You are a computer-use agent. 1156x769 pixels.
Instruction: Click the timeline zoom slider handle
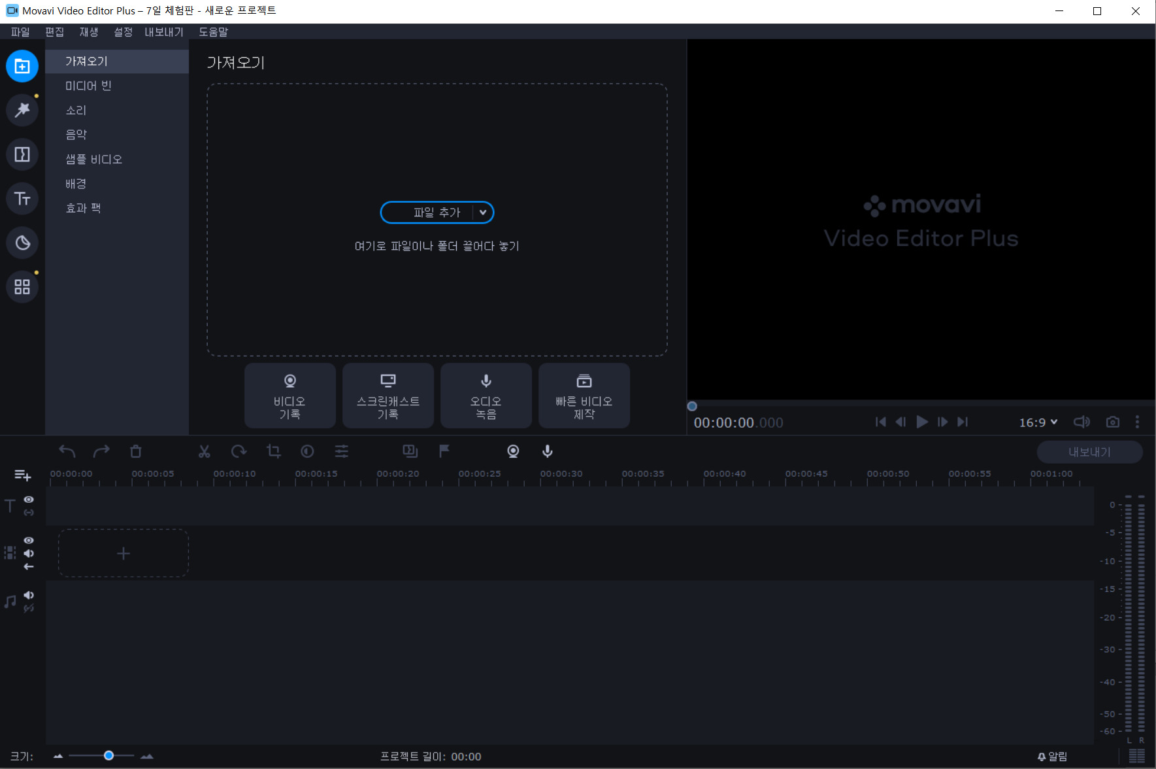[x=109, y=756]
